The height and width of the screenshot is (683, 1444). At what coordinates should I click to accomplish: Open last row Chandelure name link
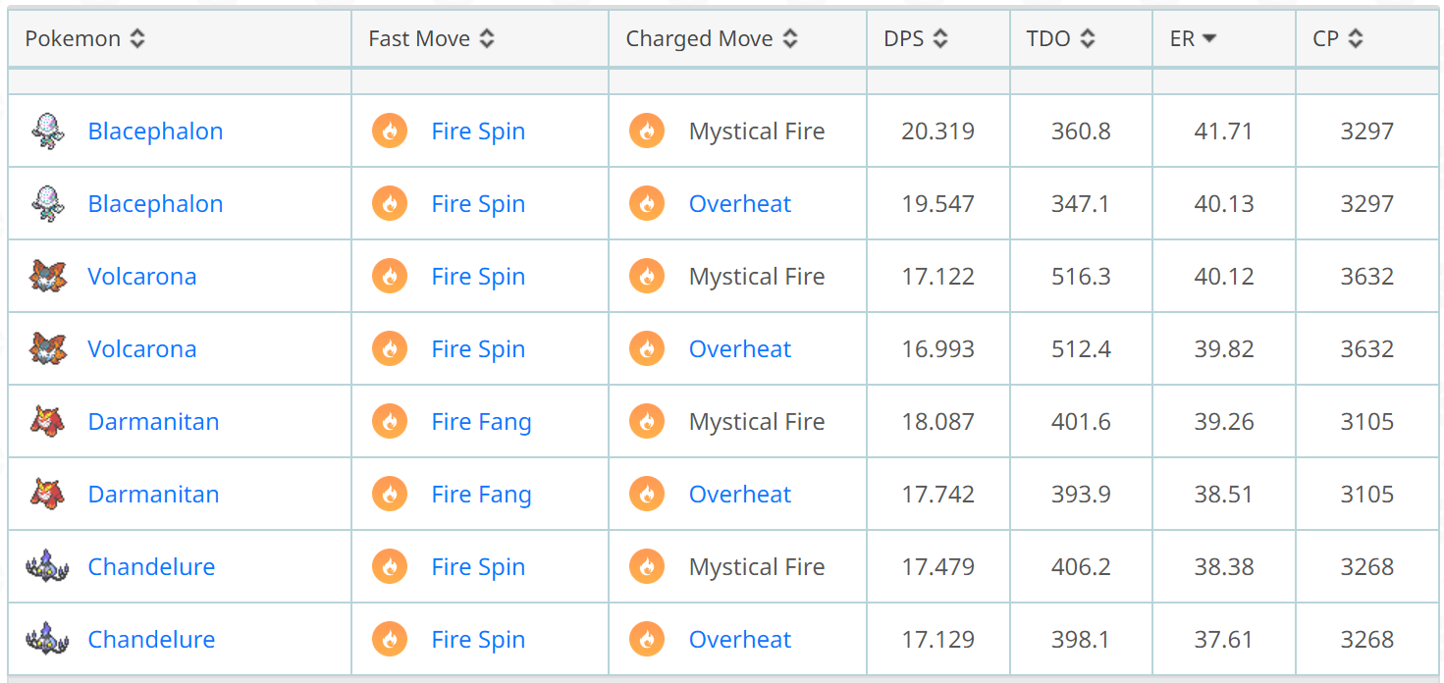point(151,639)
